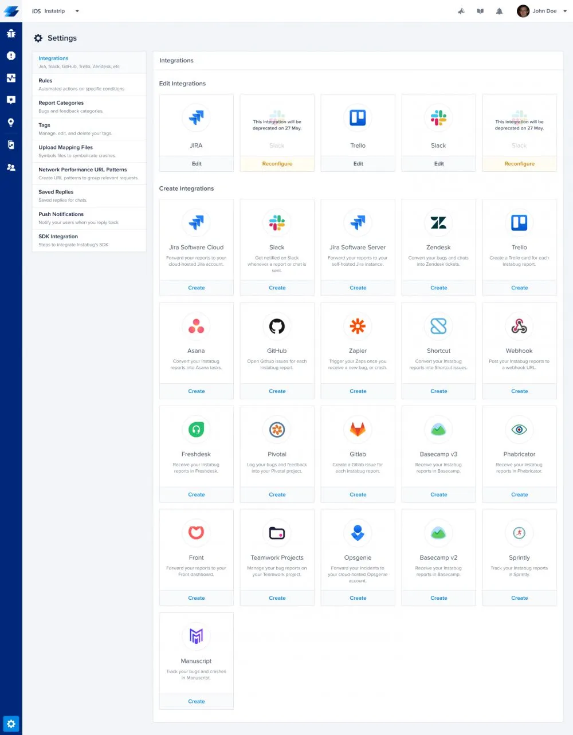
Task: Create a GitHub integration
Action: point(277,391)
